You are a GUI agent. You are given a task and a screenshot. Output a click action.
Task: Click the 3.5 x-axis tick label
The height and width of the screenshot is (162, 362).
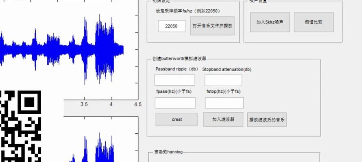coord(84,104)
